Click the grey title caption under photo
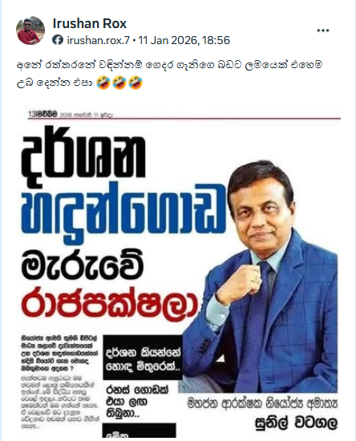356x441 pixels. pos(262,404)
